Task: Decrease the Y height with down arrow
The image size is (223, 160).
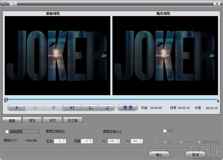Action: (141, 142)
